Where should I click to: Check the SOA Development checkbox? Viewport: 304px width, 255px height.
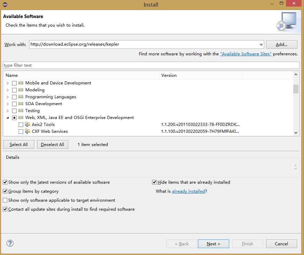pyautogui.click(x=14, y=104)
